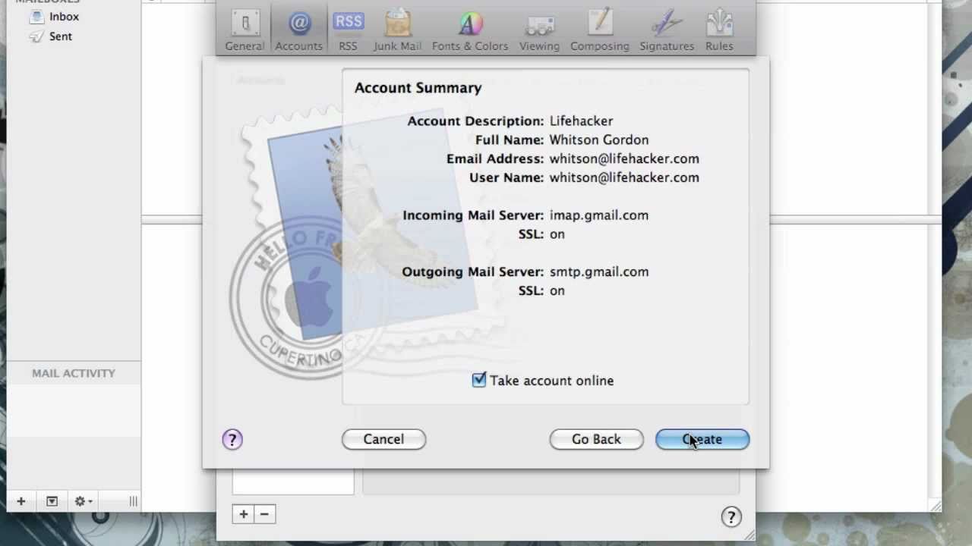This screenshot has height=546, width=972.
Task: Toggle the Mail Activity pane button
Action: (x=52, y=501)
